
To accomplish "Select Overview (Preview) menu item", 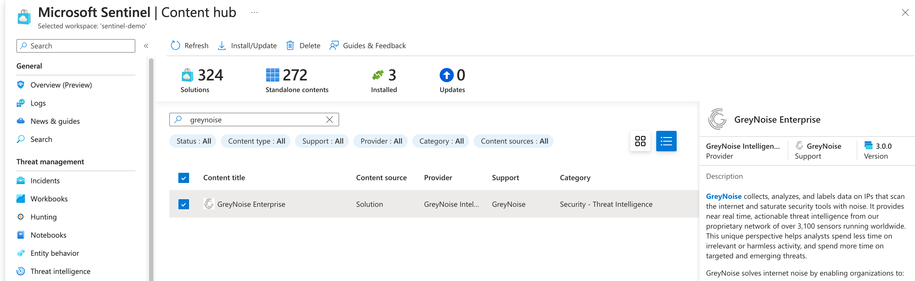I will coord(61,85).
